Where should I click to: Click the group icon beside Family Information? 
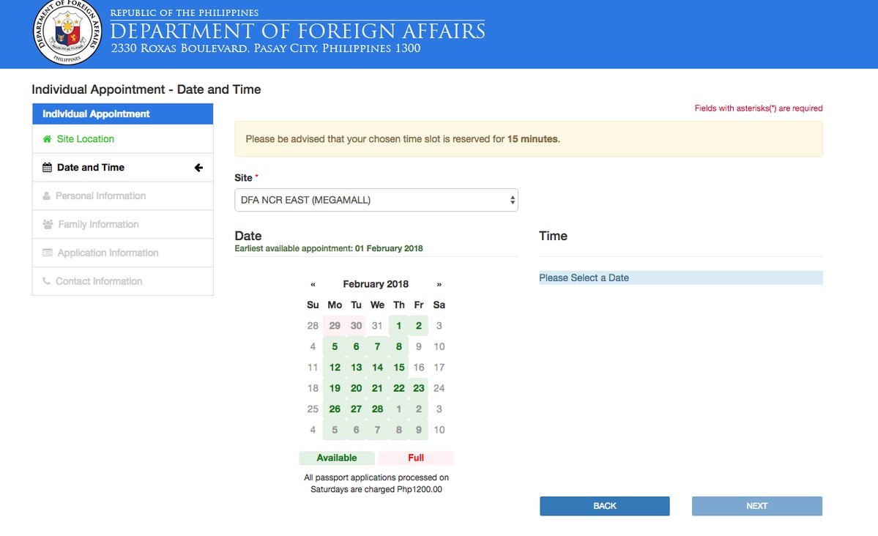pyautogui.click(x=48, y=225)
